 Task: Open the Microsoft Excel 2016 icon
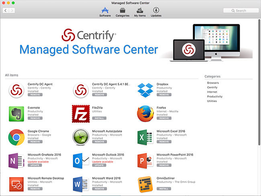tap(145, 137)
